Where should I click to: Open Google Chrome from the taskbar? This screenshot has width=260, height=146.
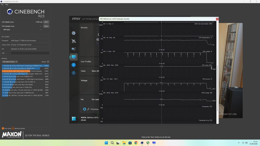point(136,143)
